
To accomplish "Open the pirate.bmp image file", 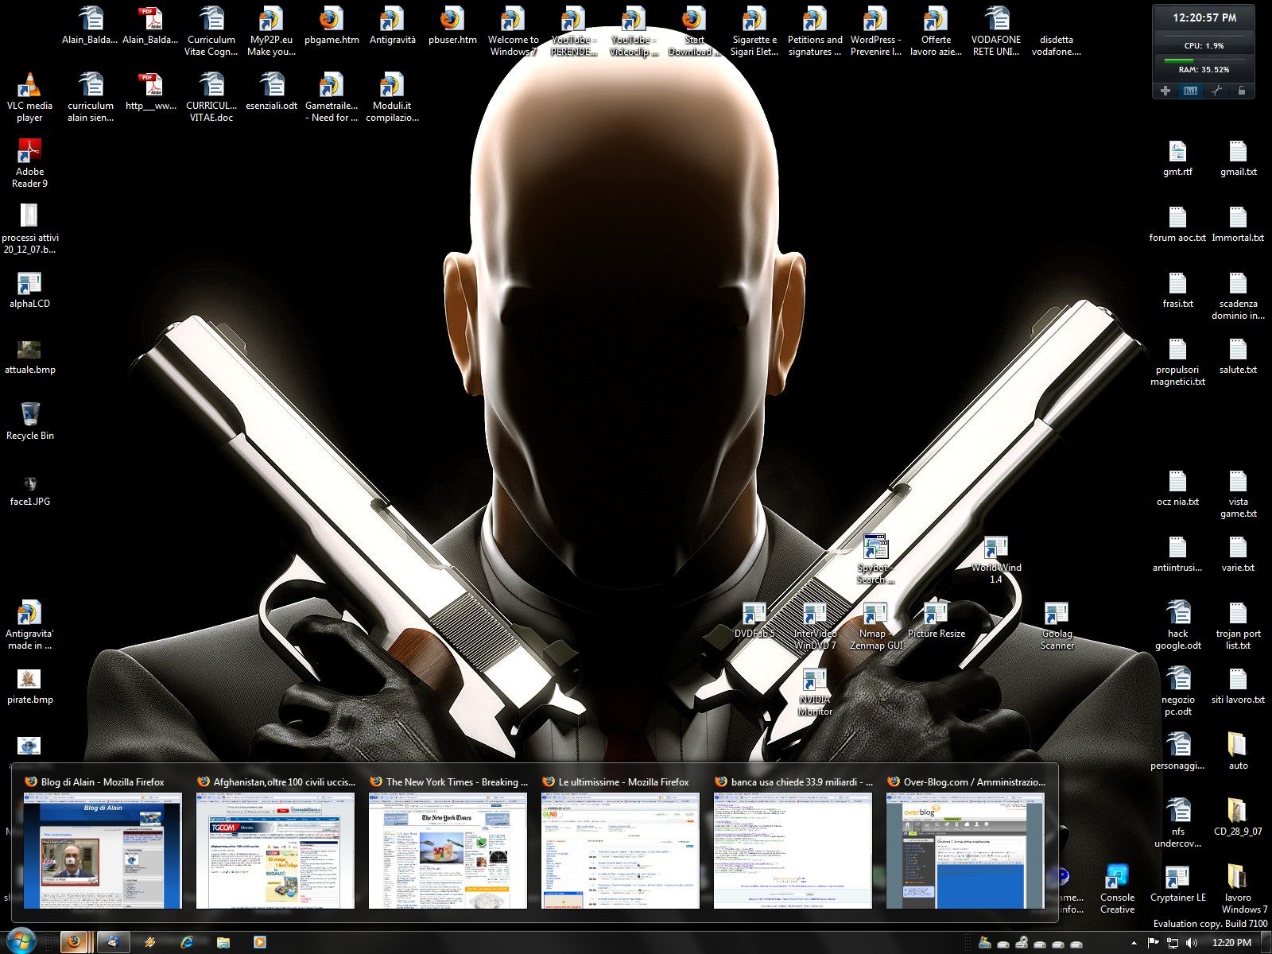I will point(29,685).
